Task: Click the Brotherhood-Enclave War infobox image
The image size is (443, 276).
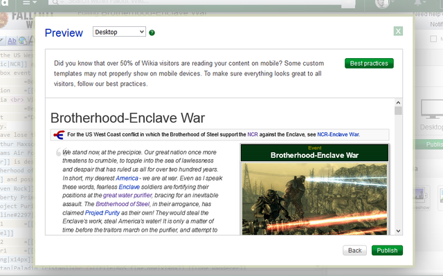Action: (314, 199)
